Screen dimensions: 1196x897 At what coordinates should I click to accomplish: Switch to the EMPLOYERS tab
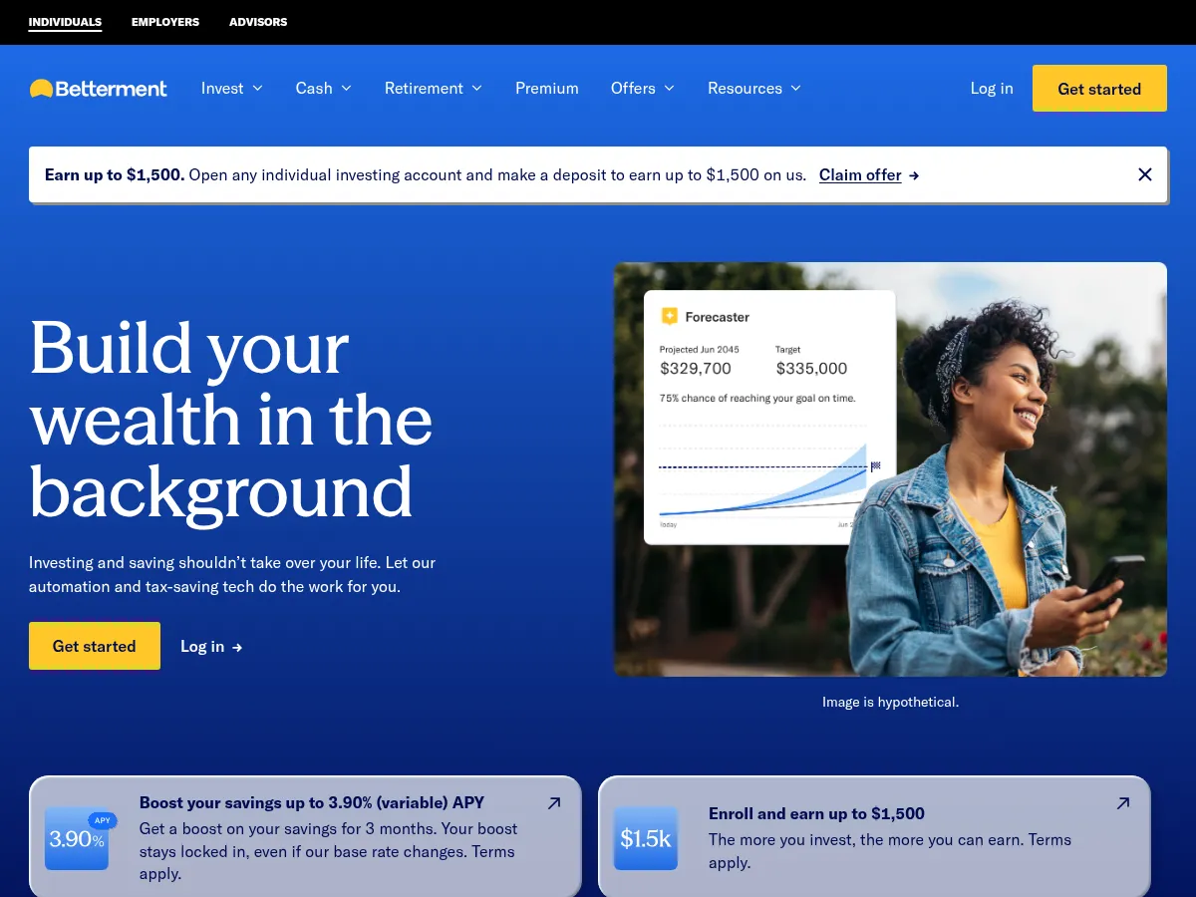165,22
